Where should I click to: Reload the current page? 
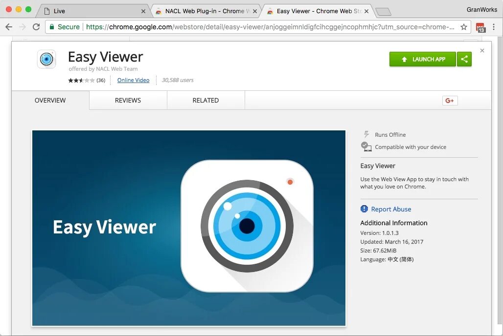tap(36, 27)
